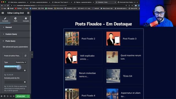Click the Post Fixado 2 title

[x=88, y=39]
